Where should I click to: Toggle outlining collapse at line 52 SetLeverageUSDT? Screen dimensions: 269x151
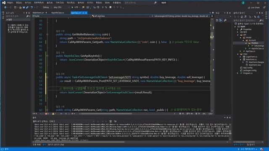tap(47, 77)
